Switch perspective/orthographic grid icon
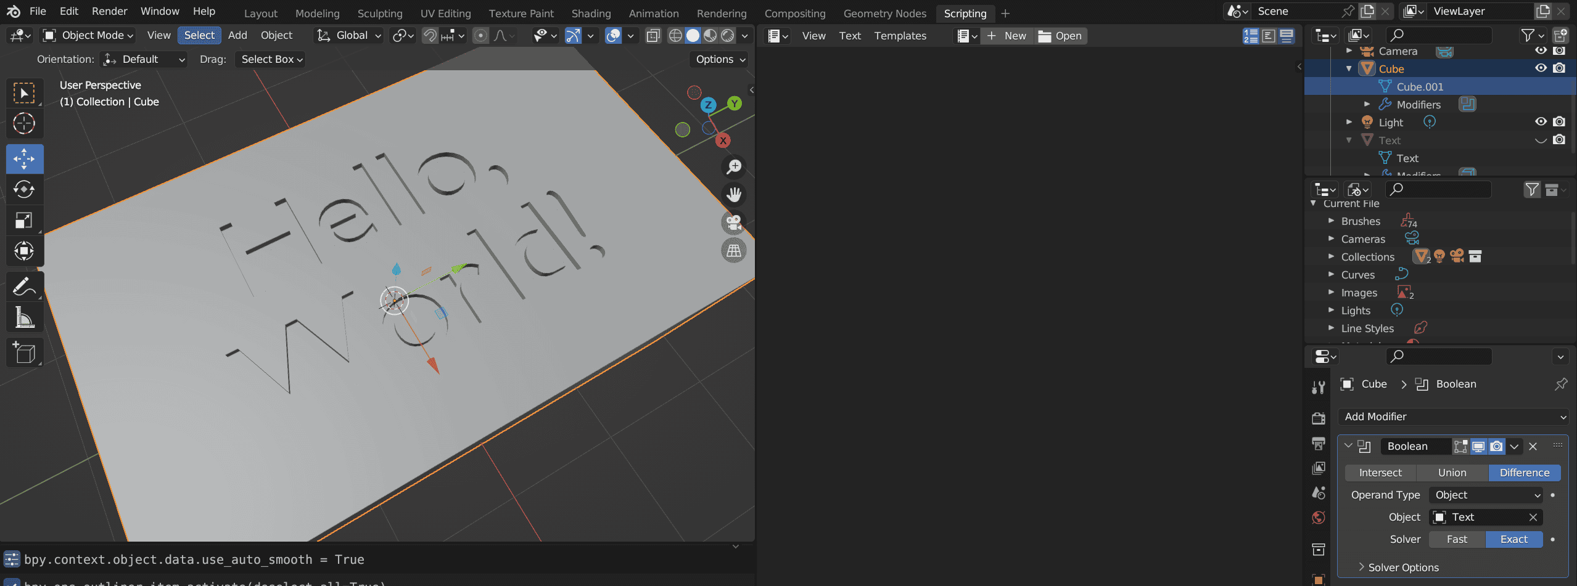Screen dimensions: 1577x586 click(734, 251)
